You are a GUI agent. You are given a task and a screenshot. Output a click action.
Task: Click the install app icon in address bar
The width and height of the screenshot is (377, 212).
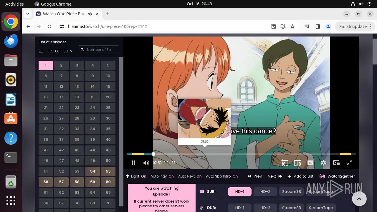(283, 26)
